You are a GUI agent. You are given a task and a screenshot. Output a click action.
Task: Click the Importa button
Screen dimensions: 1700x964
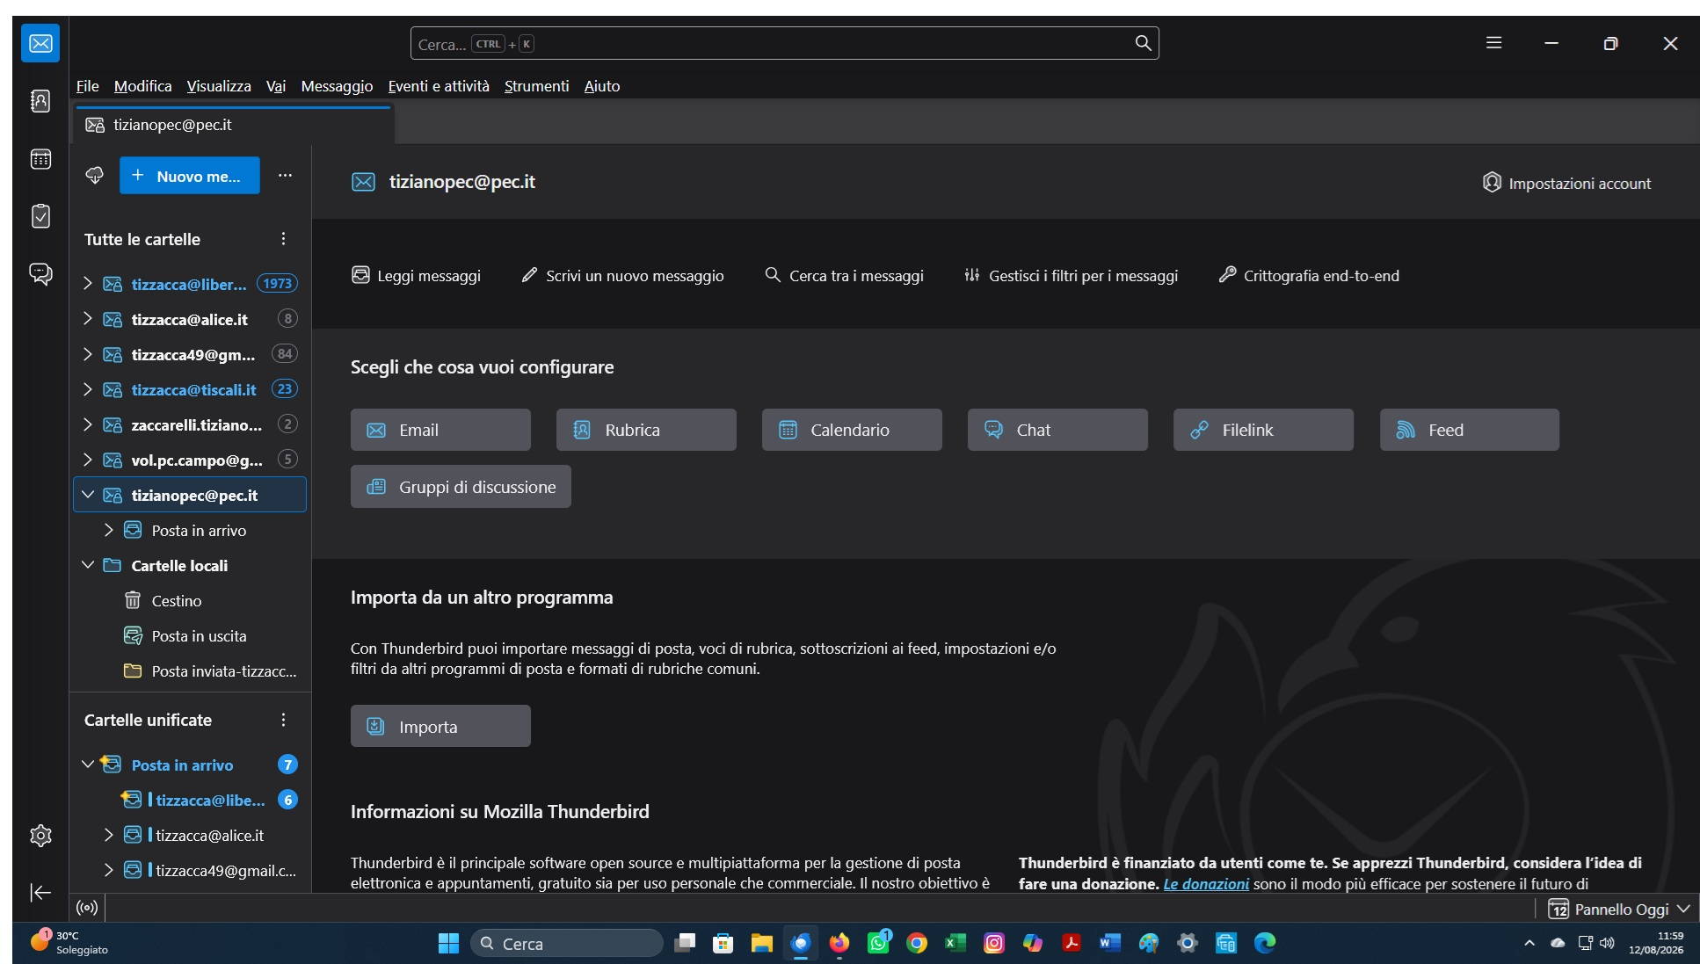pos(440,726)
